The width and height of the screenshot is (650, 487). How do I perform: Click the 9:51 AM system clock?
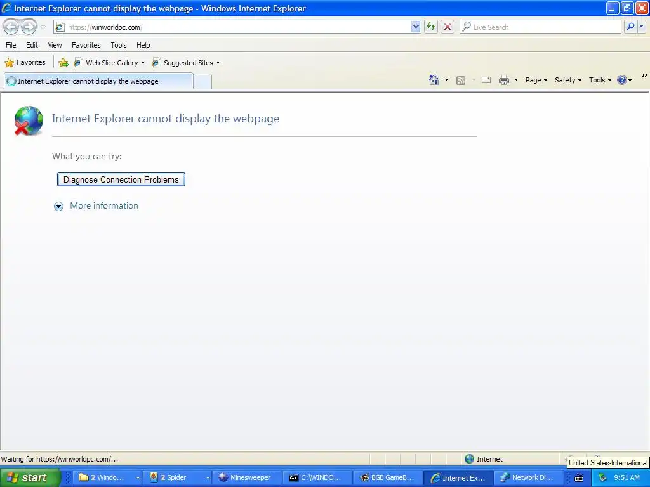[x=627, y=477]
